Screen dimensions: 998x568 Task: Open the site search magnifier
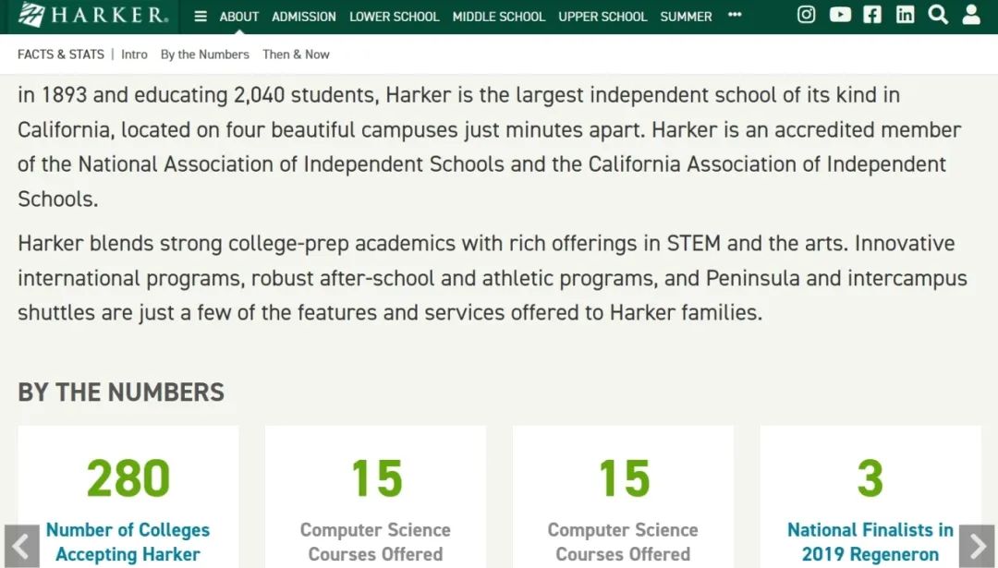point(938,15)
